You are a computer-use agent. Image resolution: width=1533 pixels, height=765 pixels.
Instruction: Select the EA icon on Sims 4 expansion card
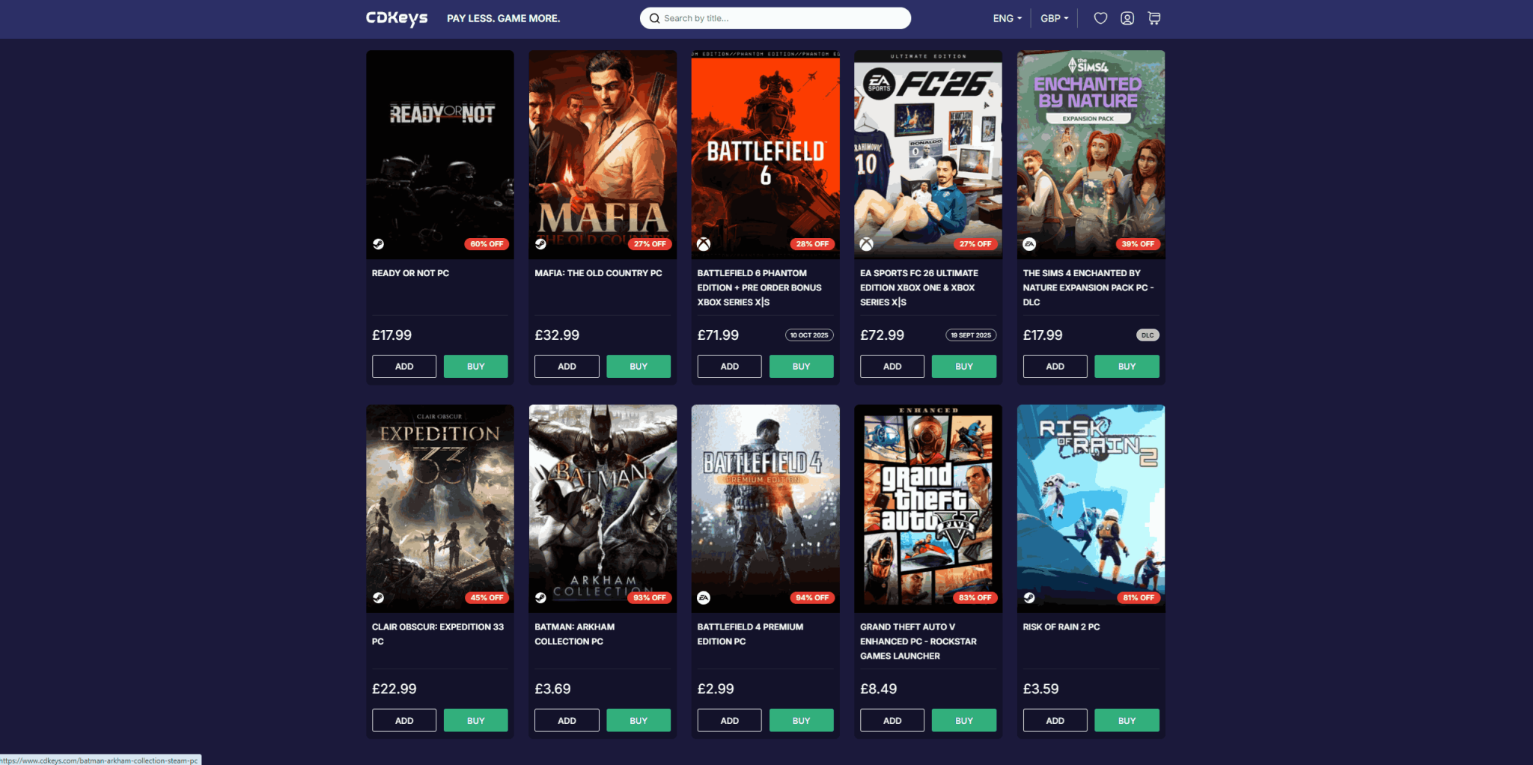tap(1031, 243)
